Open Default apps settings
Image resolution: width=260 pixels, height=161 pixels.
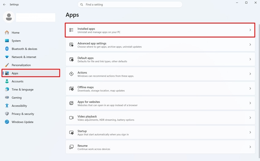click(160, 59)
